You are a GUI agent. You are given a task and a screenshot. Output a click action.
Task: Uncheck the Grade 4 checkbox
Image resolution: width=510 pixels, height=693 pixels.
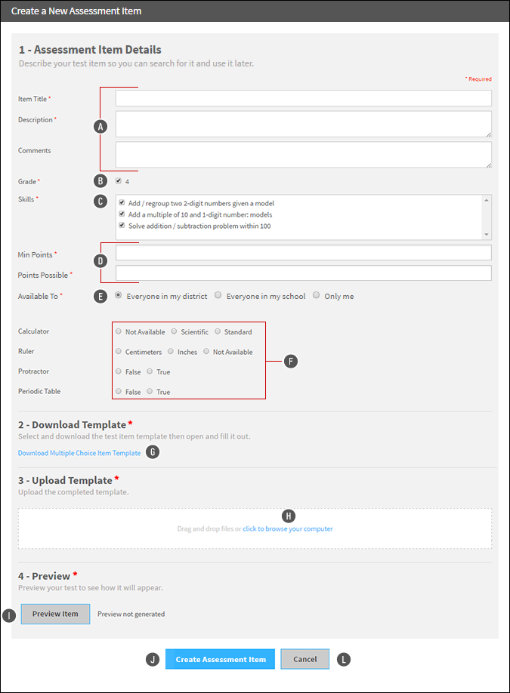point(119,180)
